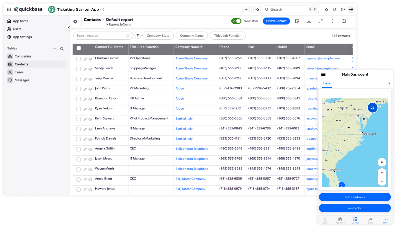The width and height of the screenshot is (396, 227).
Task: Select the Christine Gomez row checkbox
Action: [x=78, y=59]
